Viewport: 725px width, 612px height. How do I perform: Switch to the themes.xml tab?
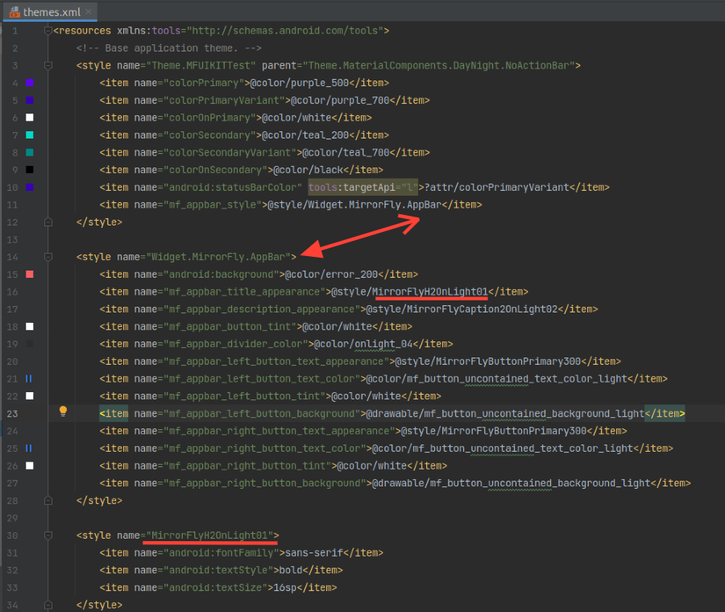click(49, 12)
